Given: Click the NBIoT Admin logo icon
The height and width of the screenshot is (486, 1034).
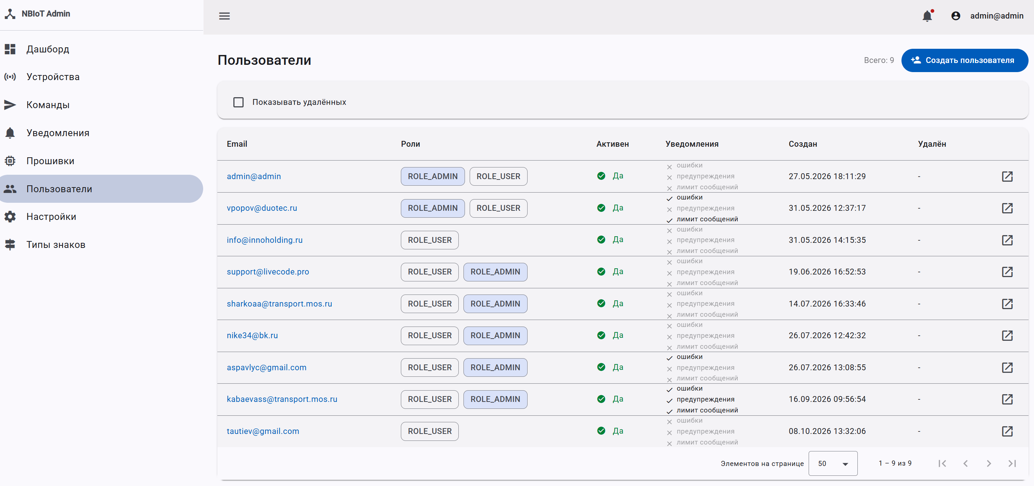Looking at the screenshot, I should [x=10, y=13].
